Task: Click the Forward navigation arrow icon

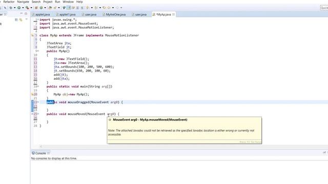Action: pos(117,8)
